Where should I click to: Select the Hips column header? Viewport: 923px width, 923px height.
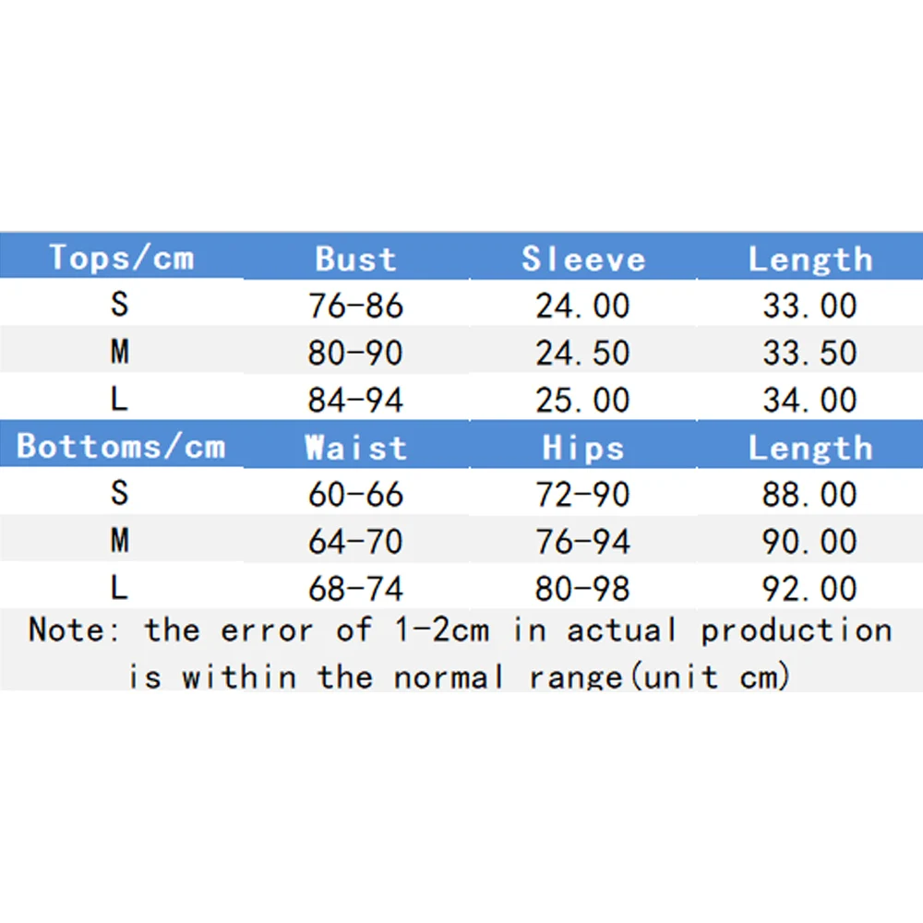[583, 449]
